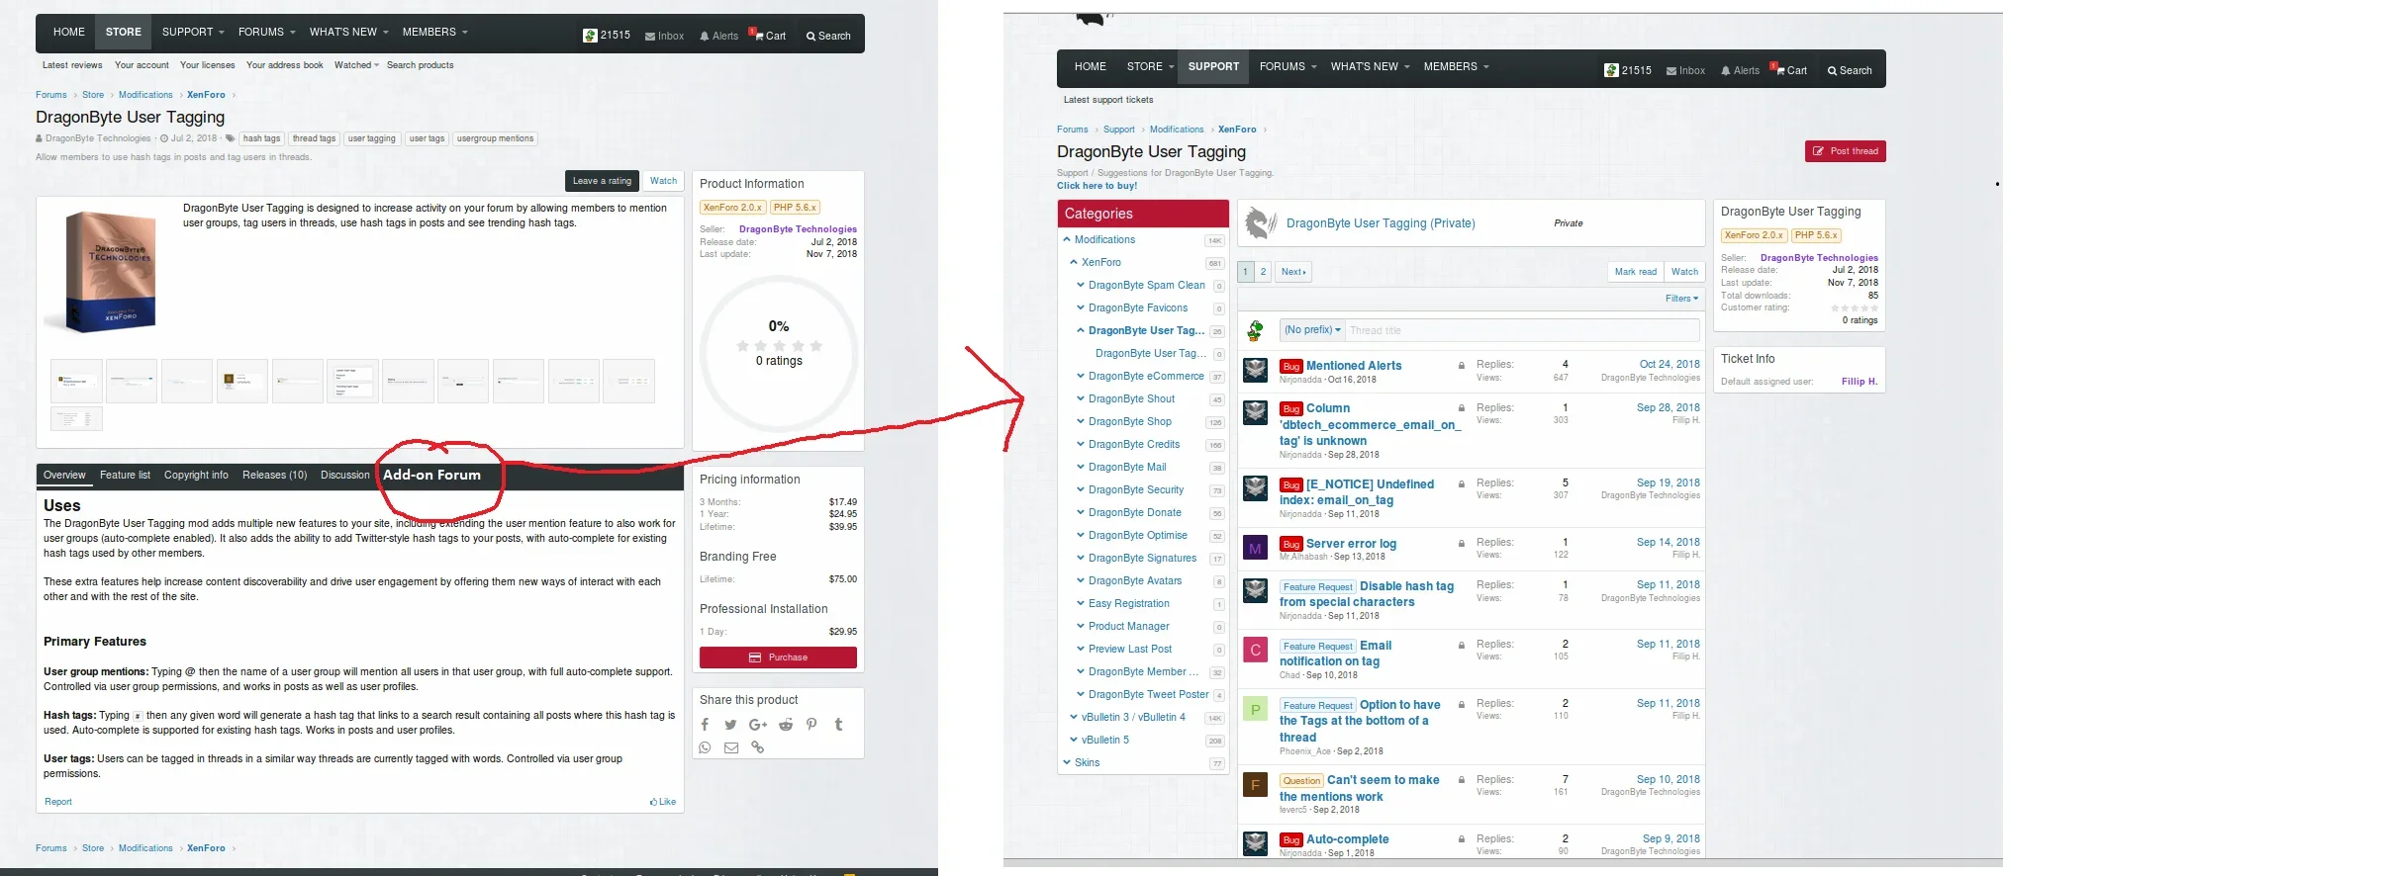Like the product description post
This screenshot has height=876, width=2385.
pos(663,802)
